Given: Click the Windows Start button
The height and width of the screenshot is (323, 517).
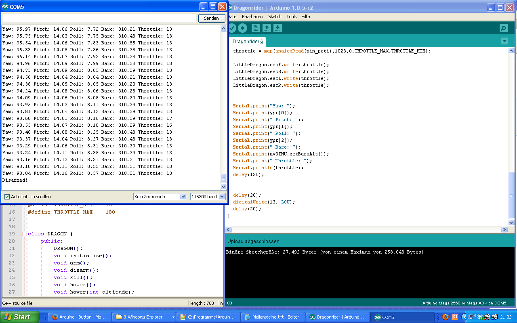Looking at the screenshot, I should [x=19, y=317].
